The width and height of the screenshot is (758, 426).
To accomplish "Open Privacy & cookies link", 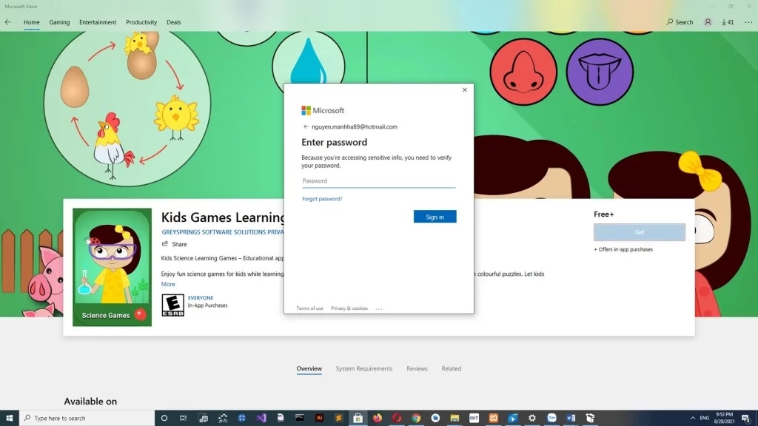I will [349, 308].
